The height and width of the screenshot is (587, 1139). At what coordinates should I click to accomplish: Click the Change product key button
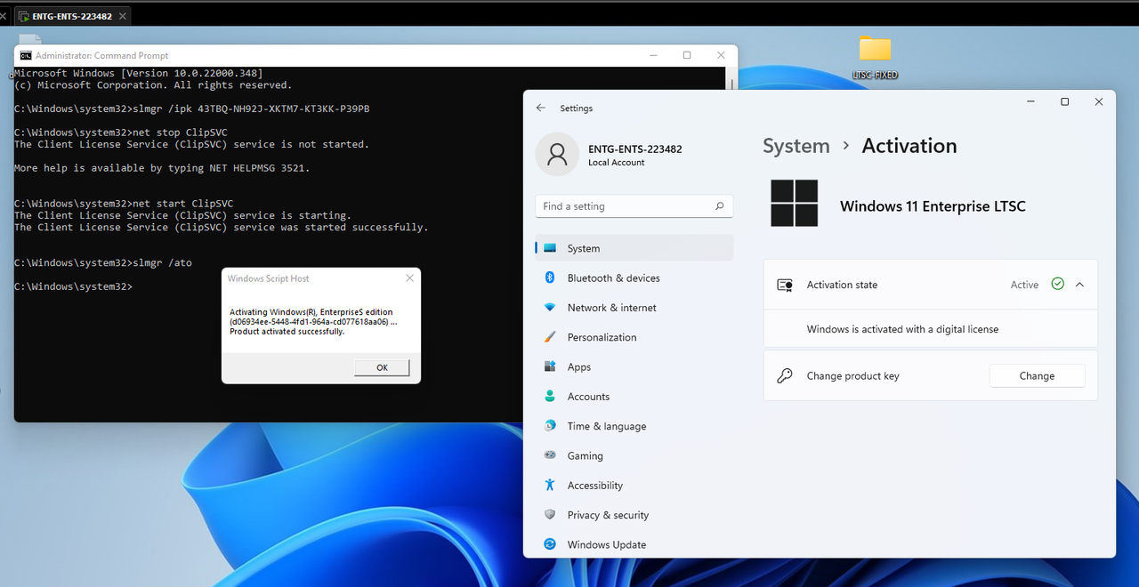tap(1037, 376)
